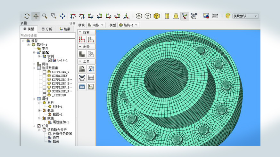Click the magnifier zoom tool
This screenshot has width=280, height=157.
pos(45,16)
